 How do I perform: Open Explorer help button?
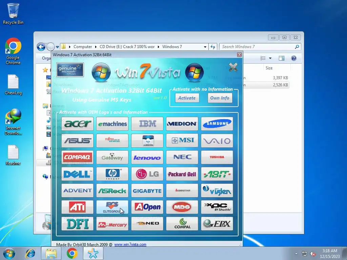(x=294, y=58)
